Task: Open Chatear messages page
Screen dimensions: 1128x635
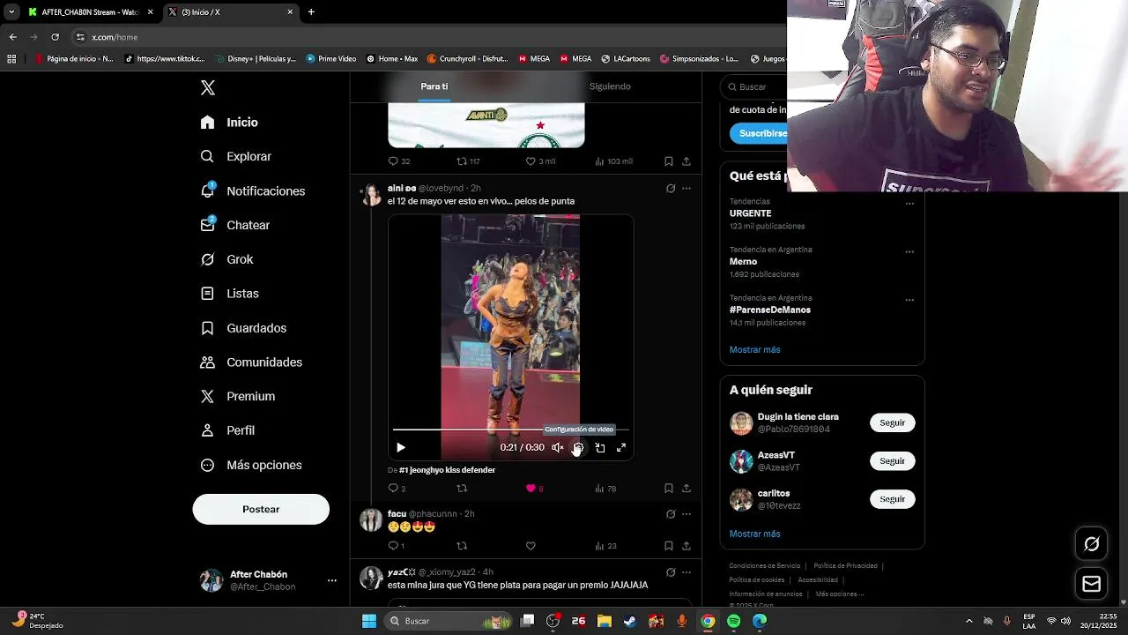Action: point(234,225)
